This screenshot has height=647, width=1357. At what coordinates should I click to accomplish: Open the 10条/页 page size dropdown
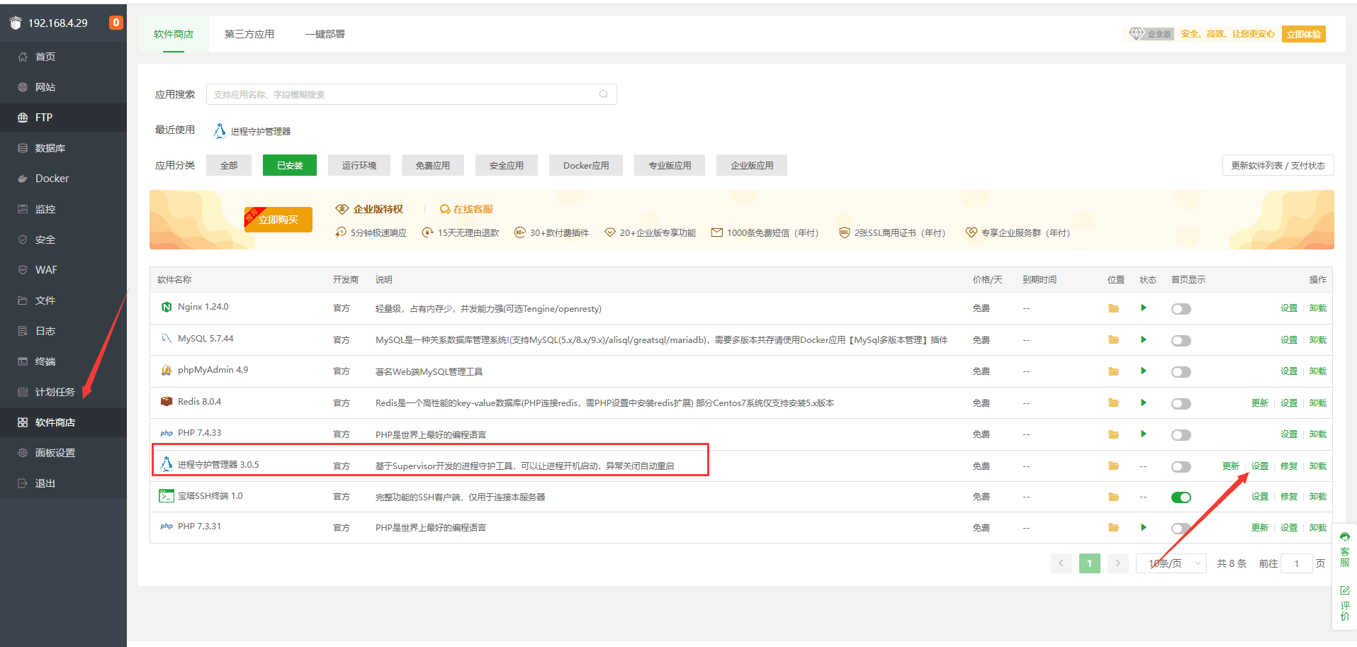pyautogui.click(x=1171, y=563)
